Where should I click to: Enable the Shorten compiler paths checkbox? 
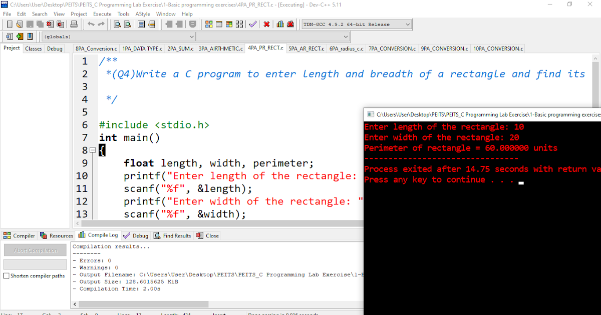pos(6,275)
